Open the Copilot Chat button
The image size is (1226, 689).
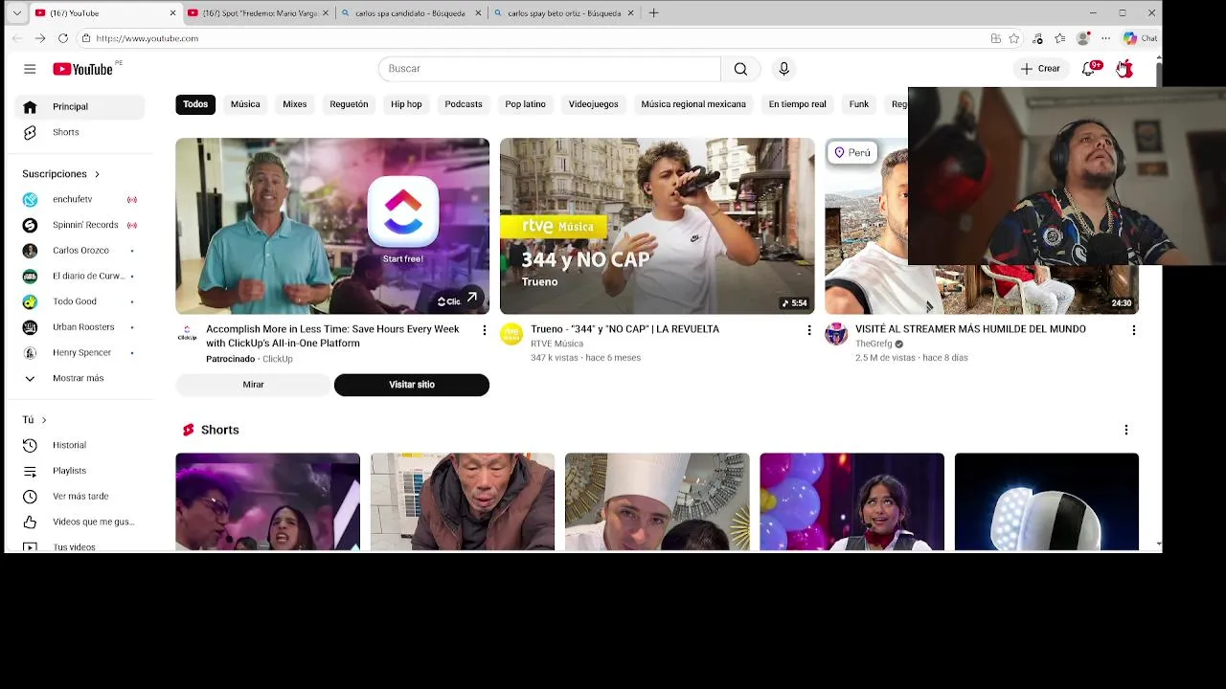pyautogui.click(x=1140, y=38)
